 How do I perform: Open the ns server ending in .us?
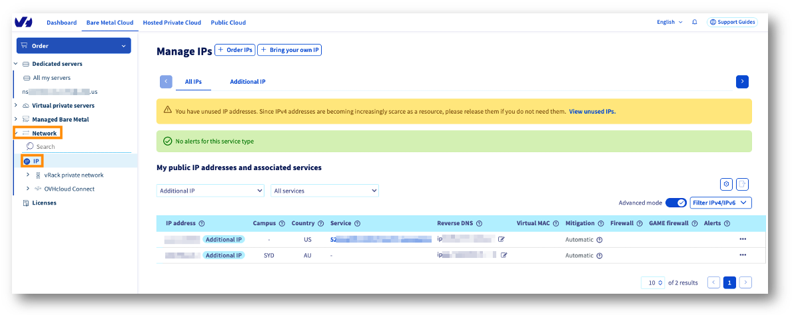(59, 92)
